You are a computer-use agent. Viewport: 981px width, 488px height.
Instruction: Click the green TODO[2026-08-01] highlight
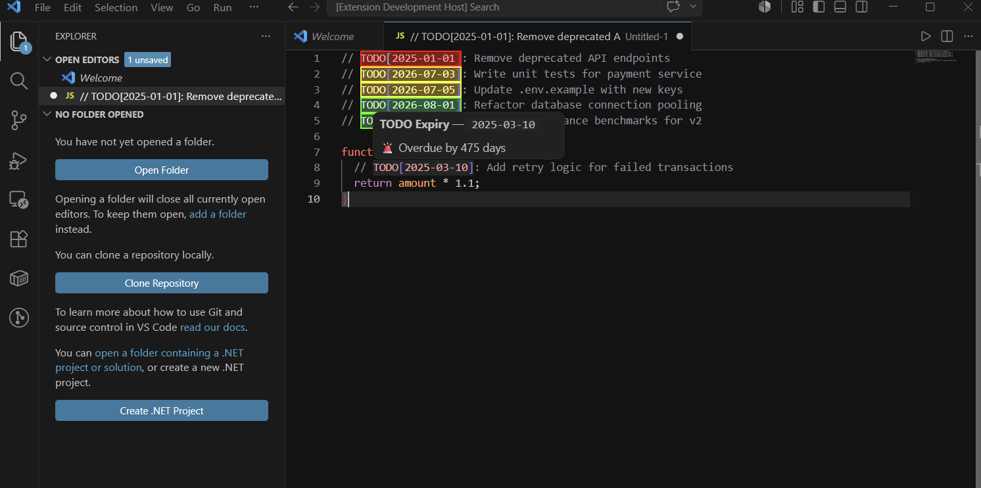tap(411, 105)
